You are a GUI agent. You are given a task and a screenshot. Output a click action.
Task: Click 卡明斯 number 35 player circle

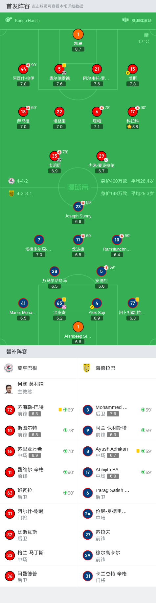55,156
